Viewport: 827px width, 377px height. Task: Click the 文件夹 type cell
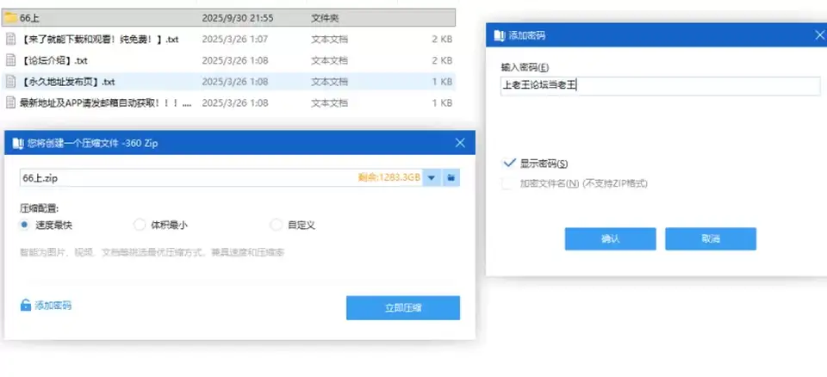coord(325,18)
